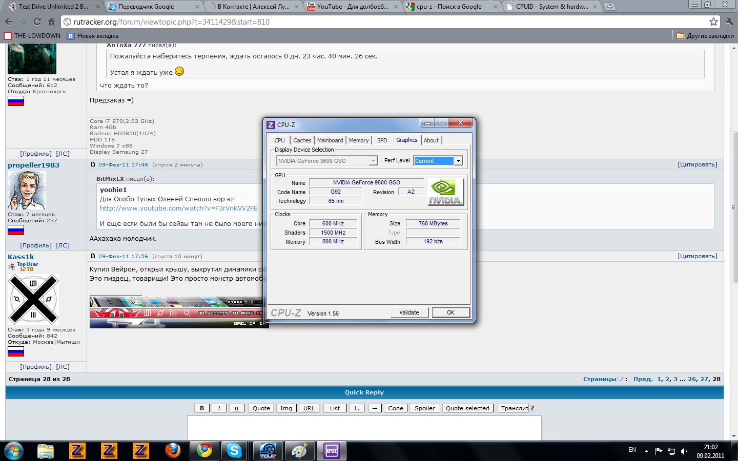Screen dimensions: 738x461
Task: Open the post icon beside 09-Фев-11 17:46
Action: pos(93,164)
